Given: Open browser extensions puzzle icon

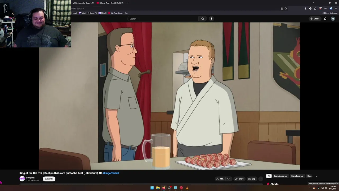Looking at the screenshot, I should pyautogui.click(x=315, y=8).
